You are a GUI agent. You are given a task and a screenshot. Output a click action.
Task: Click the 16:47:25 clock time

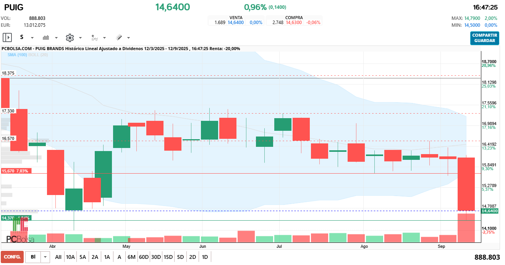485,7
